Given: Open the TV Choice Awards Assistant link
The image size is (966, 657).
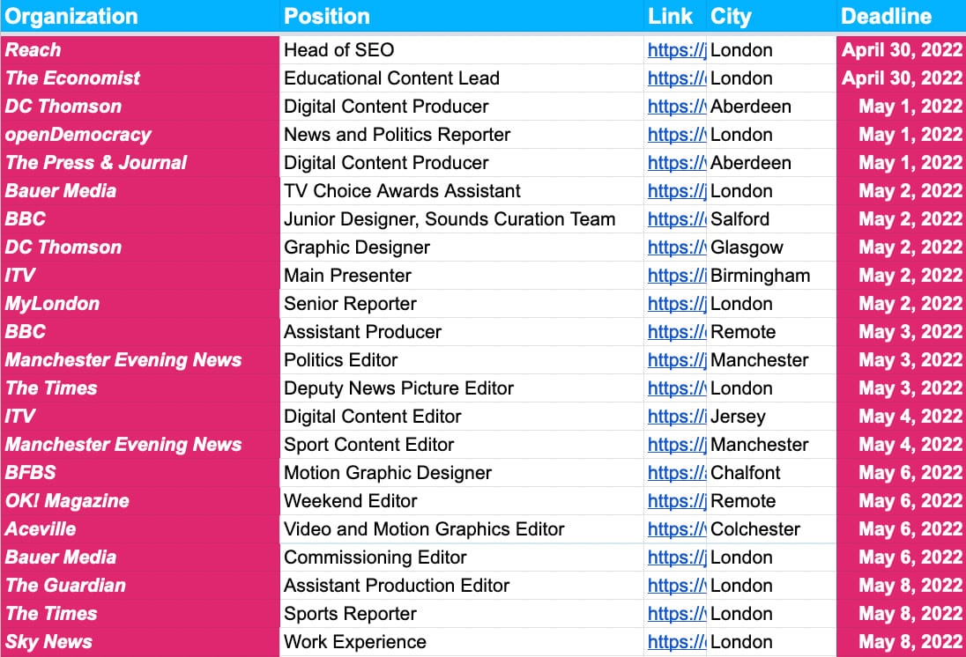Looking at the screenshot, I should tap(676, 191).
